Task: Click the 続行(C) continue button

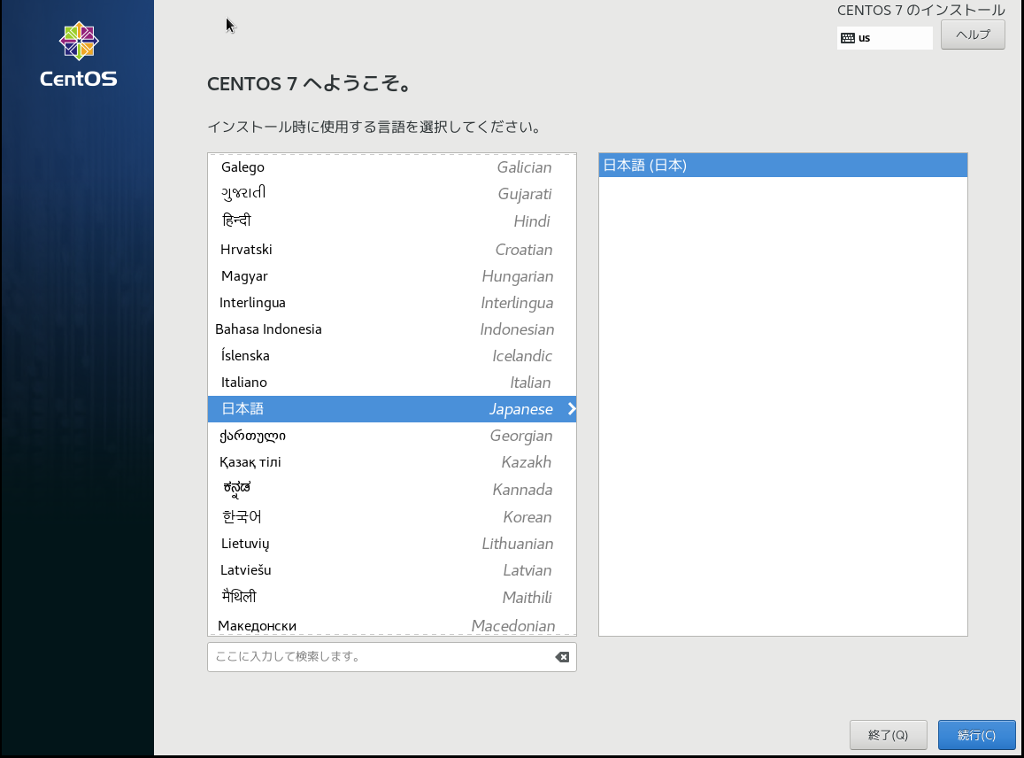Action: (976, 735)
